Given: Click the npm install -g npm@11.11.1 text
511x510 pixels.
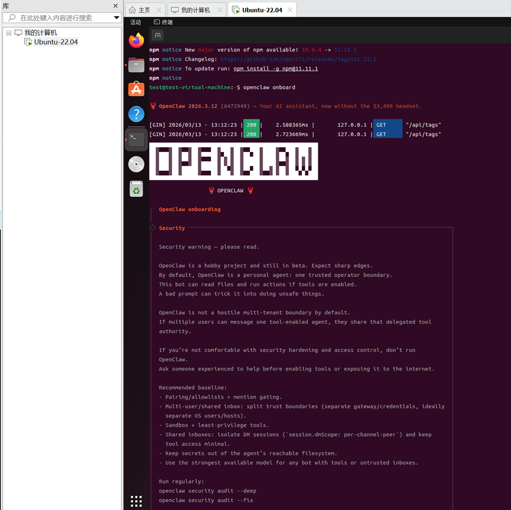Looking at the screenshot, I should click(276, 69).
